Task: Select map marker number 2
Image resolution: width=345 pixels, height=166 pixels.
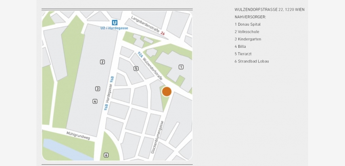Action: click(x=102, y=62)
